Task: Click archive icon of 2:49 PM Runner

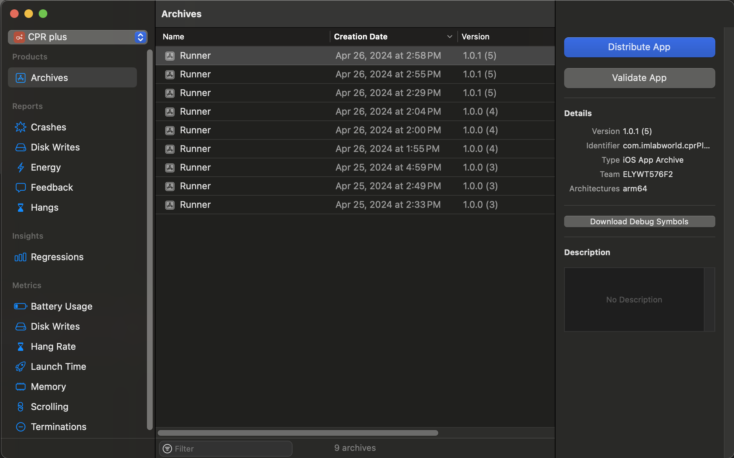Action: (x=170, y=186)
